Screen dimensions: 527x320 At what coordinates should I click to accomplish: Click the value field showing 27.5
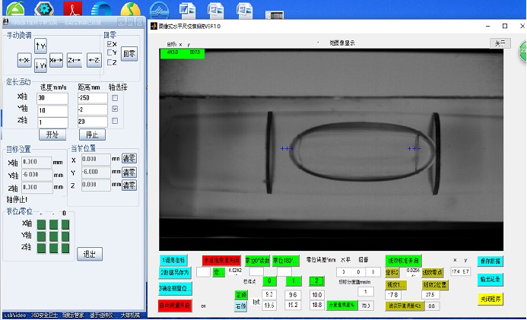pyautogui.click(x=430, y=295)
